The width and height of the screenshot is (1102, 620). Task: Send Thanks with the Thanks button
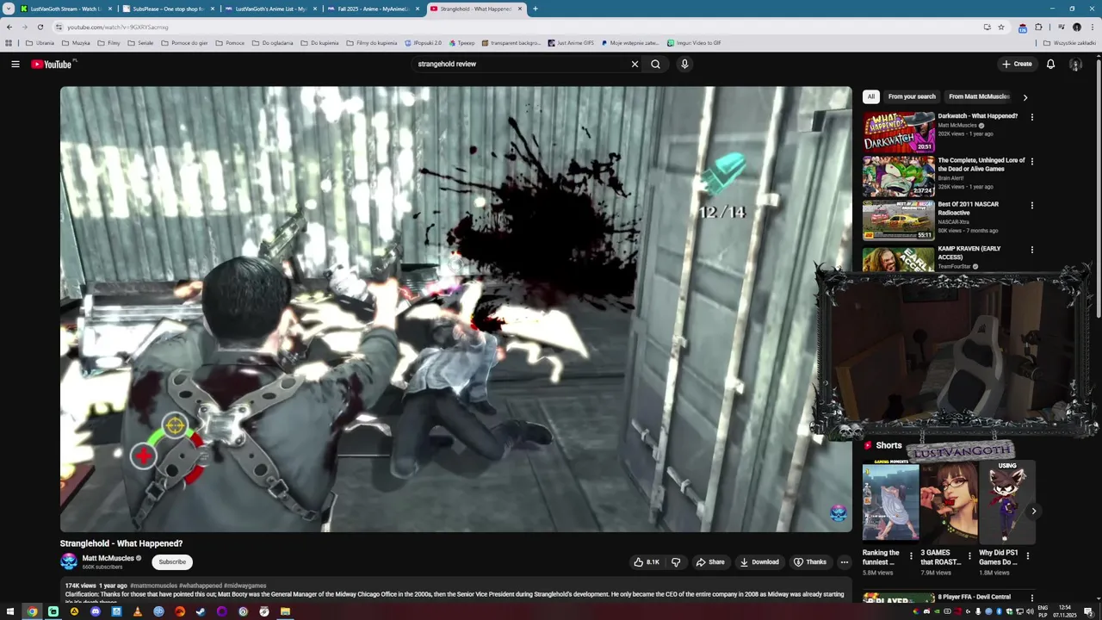click(810, 562)
